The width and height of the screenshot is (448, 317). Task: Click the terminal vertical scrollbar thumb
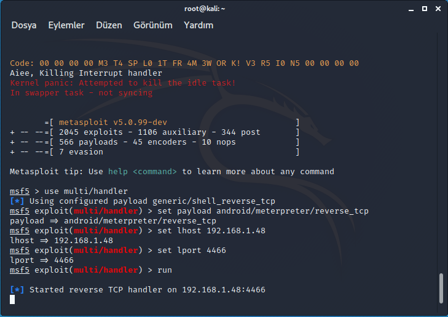point(441,289)
